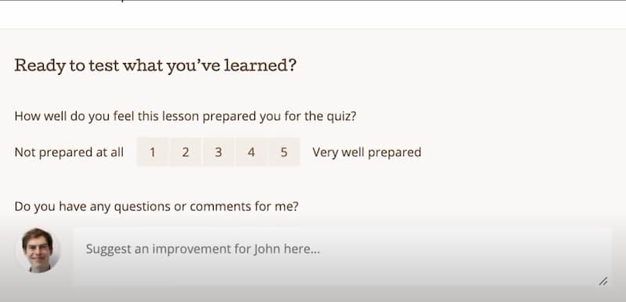The height and width of the screenshot is (302, 626).
Task: Place cursor in the comments field placeholder text
Action: click(203, 249)
